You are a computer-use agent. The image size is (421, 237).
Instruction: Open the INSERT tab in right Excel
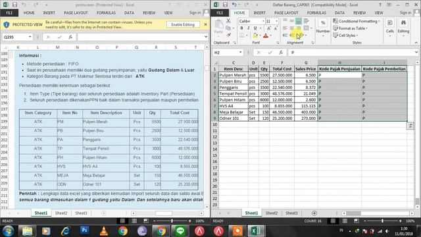(x=260, y=13)
